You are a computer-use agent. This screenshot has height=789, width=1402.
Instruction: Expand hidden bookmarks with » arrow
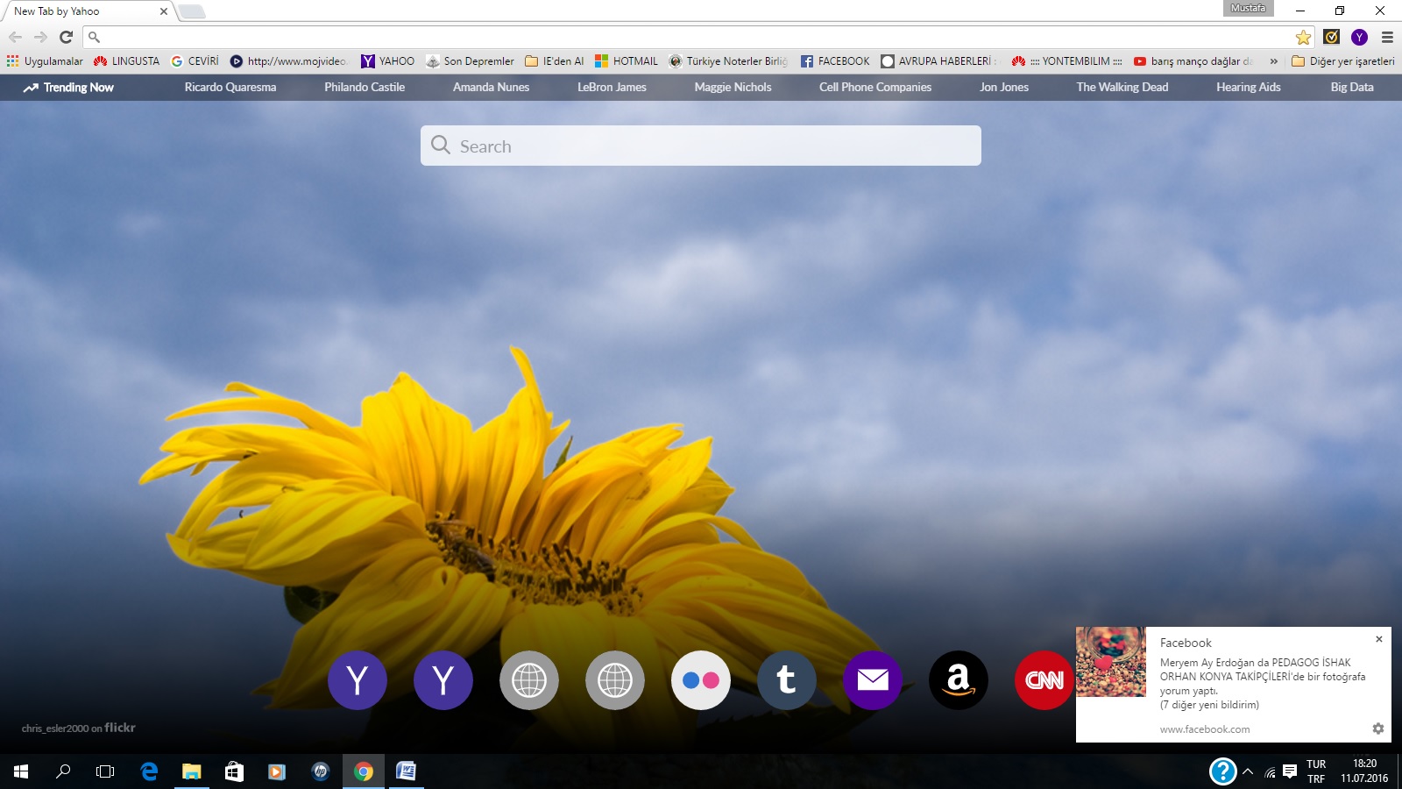[x=1273, y=61]
